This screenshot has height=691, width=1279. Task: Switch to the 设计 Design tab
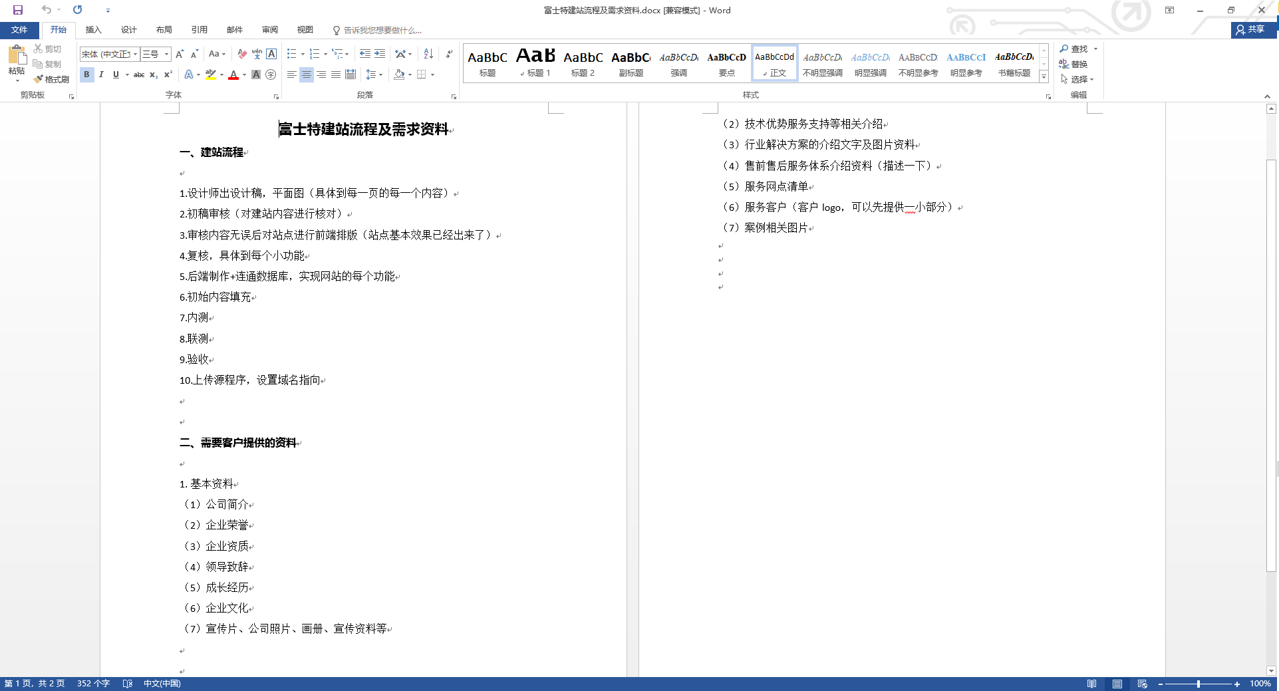[129, 30]
